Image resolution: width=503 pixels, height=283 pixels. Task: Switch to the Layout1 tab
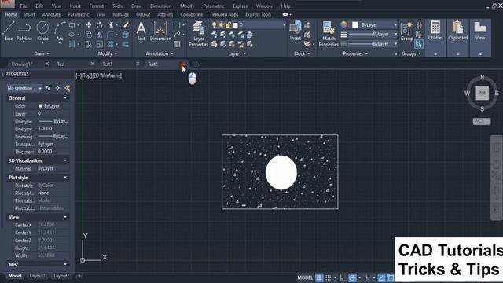pyautogui.click(x=38, y=276)
